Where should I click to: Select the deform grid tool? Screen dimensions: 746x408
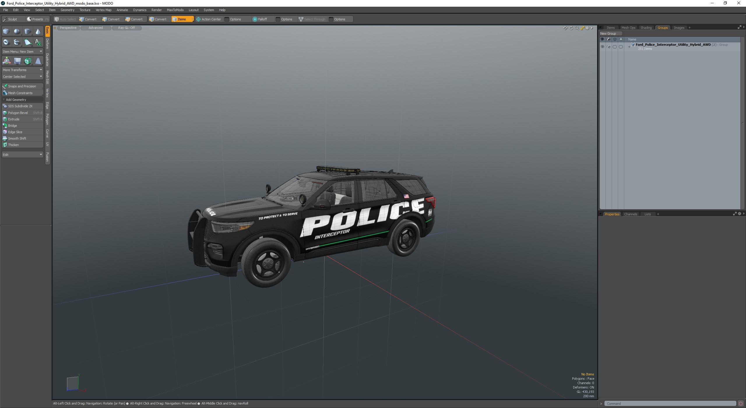pos(17,61)
